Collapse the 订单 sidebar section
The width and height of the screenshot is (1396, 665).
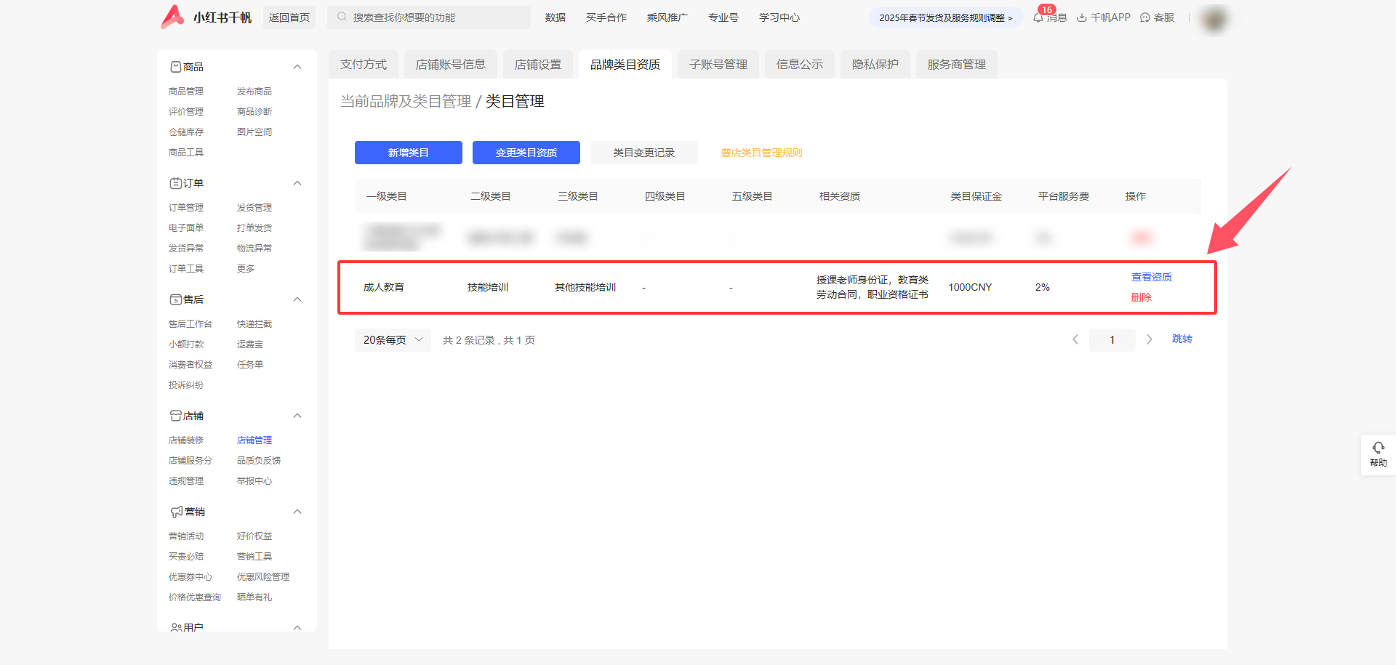(297, 183)
